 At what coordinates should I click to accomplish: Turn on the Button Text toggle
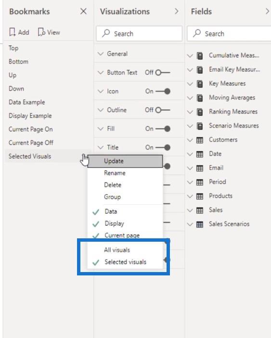click(x=163, y=73)
